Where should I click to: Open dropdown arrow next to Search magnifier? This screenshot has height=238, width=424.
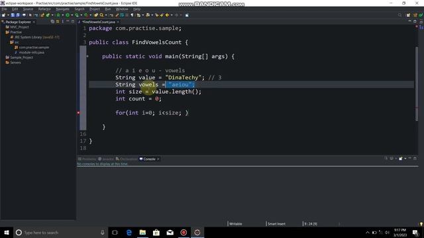click(x=106, y=15)
